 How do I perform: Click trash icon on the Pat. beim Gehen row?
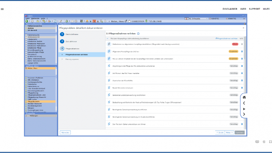click(241, 124)
